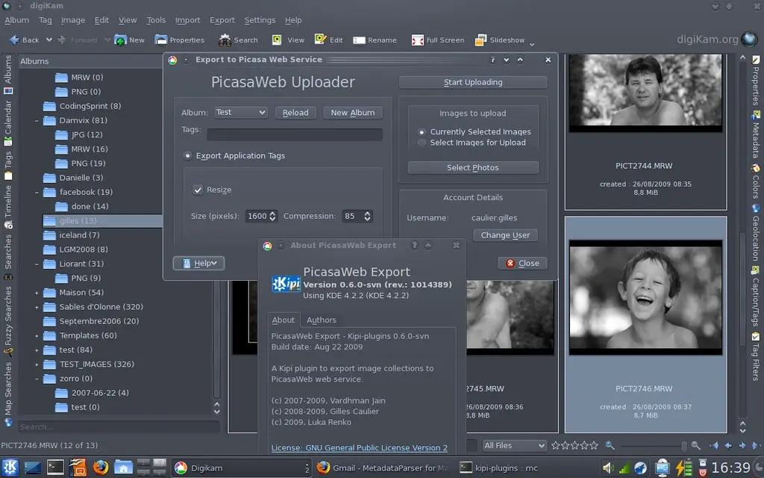The height and width of the screenshot is (478, 764).
Task: Switch to the Authors tab in About dialog
Action: pyautogui.click(x=322, y=320)
